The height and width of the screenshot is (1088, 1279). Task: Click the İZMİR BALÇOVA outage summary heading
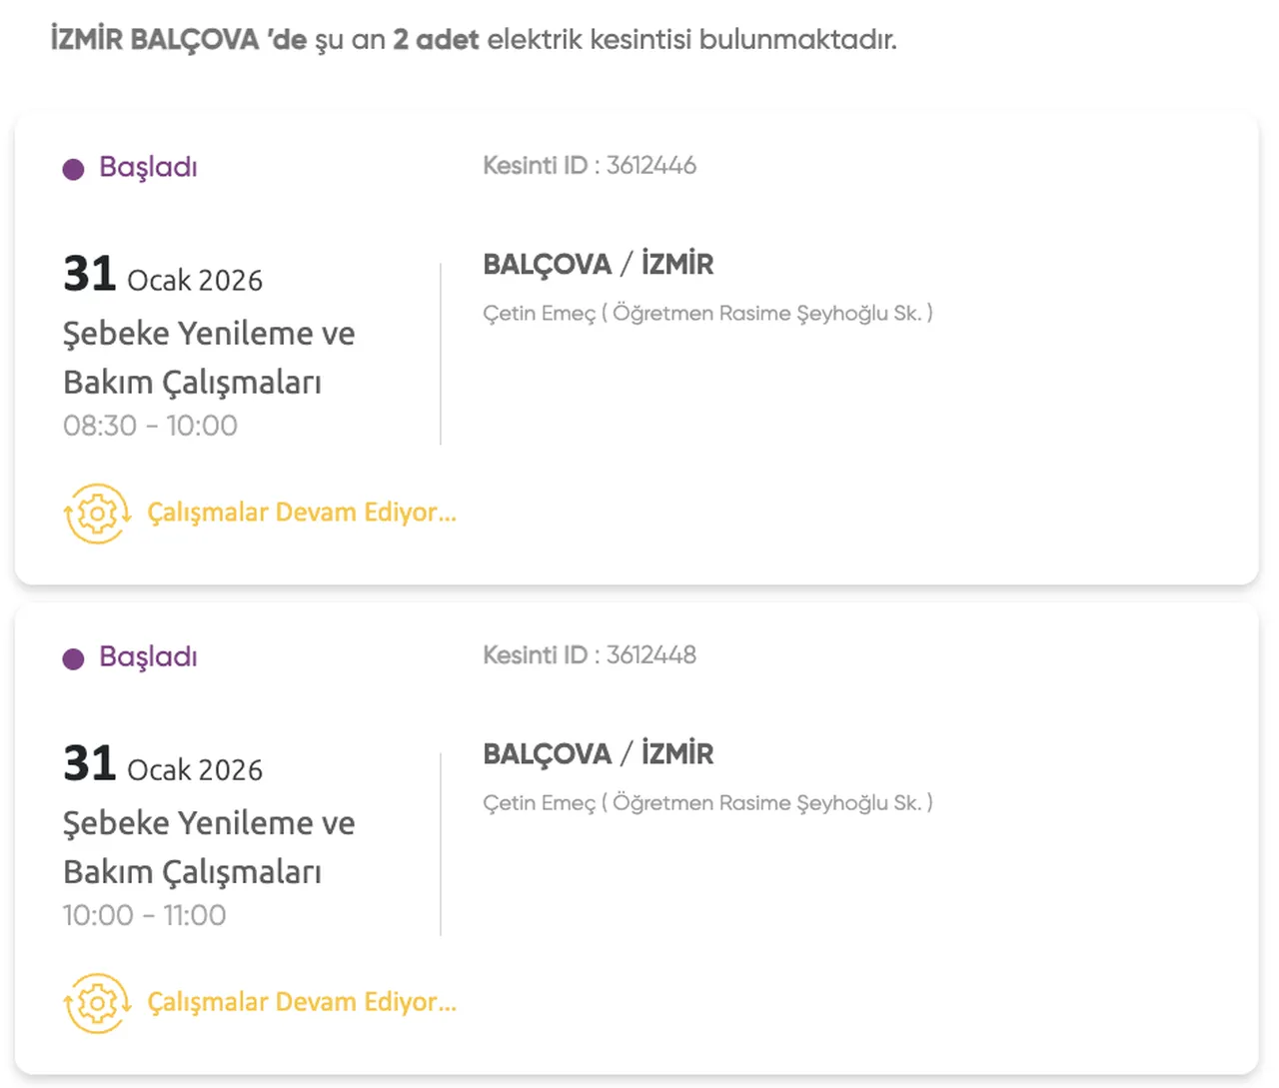click(x=474, y=40)
